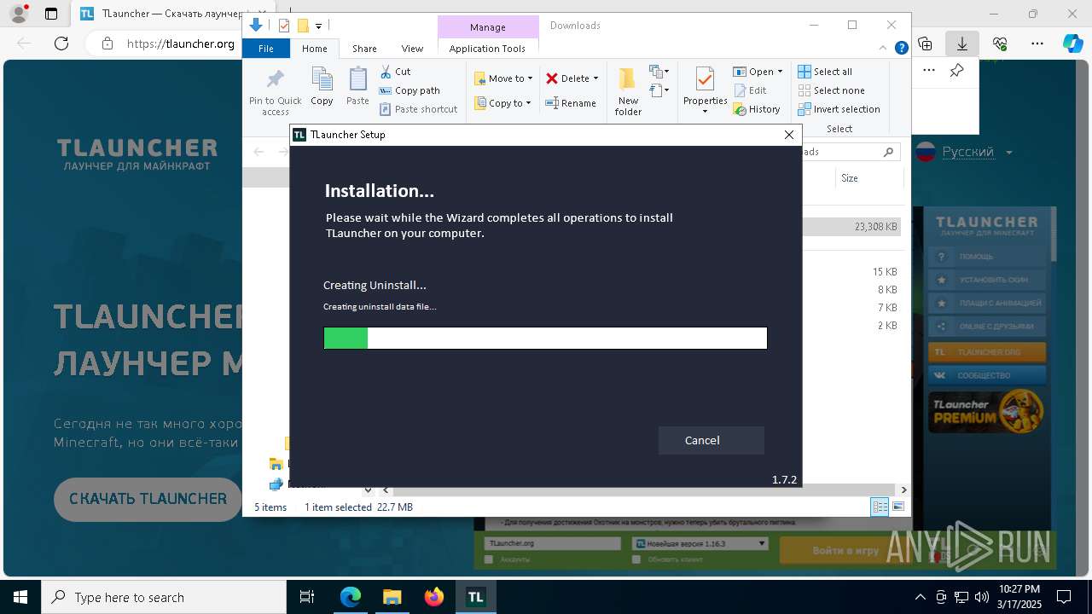Open File Explorer from the taskbar

point(392,597)
